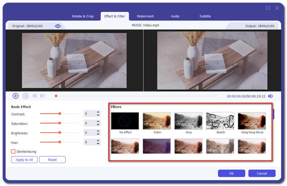This screenshot has width=287, height=186.
Task: Toggle the original preview eye icon
Action: pos(58,26)
